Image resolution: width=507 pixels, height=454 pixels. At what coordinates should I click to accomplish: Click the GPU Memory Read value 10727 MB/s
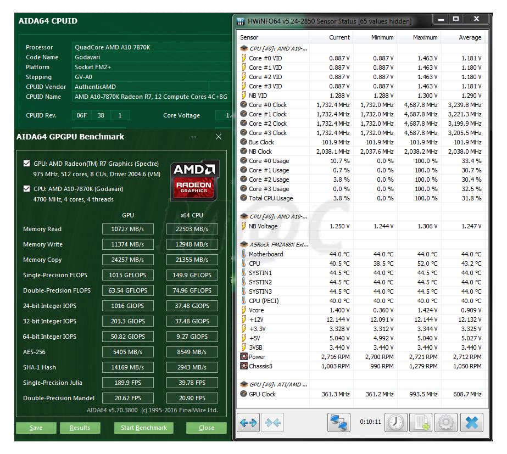coord(128,229)
